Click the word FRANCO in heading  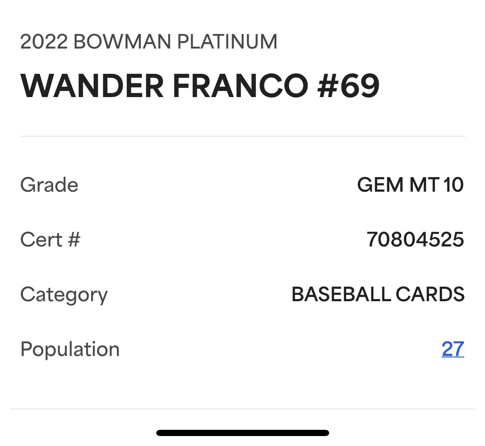(x=240, y=86)
